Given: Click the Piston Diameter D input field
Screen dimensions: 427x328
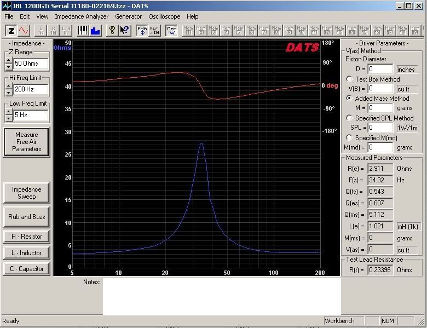Looking at the screenshot, I should (380, 69).
